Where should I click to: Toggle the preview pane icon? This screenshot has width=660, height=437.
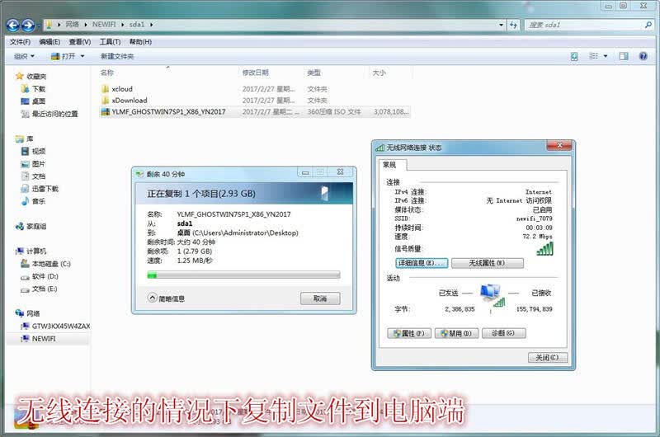pyautogui.click(x=624, y=56)
